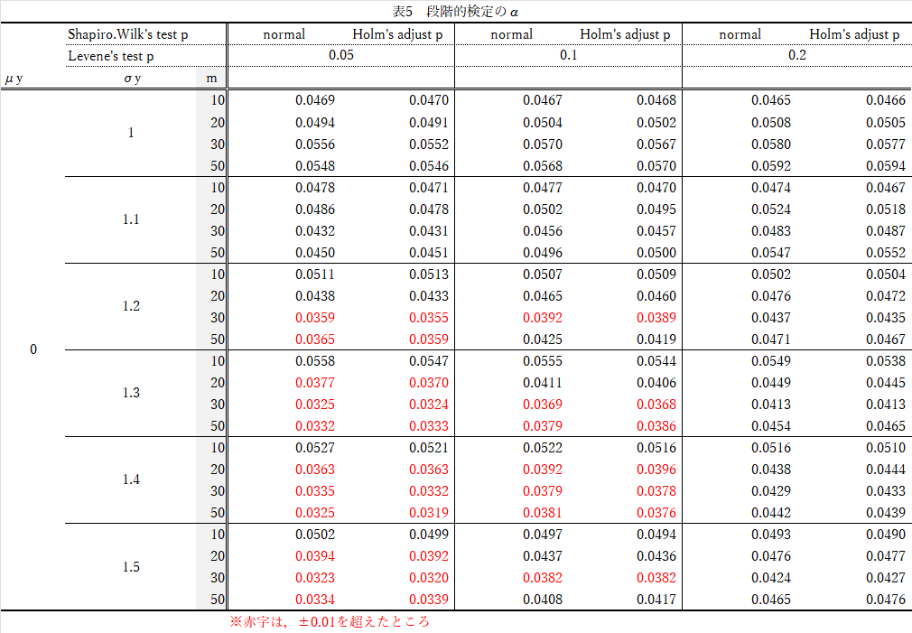
Task: Select the μy value 0 cell
Action: [33, 349]
